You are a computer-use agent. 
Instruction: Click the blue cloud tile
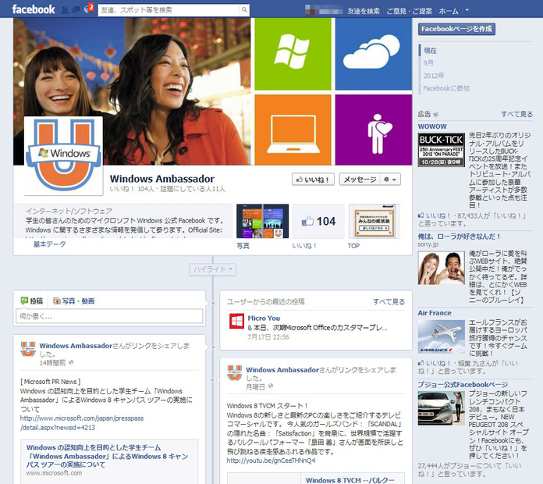(x=373, y=54)
